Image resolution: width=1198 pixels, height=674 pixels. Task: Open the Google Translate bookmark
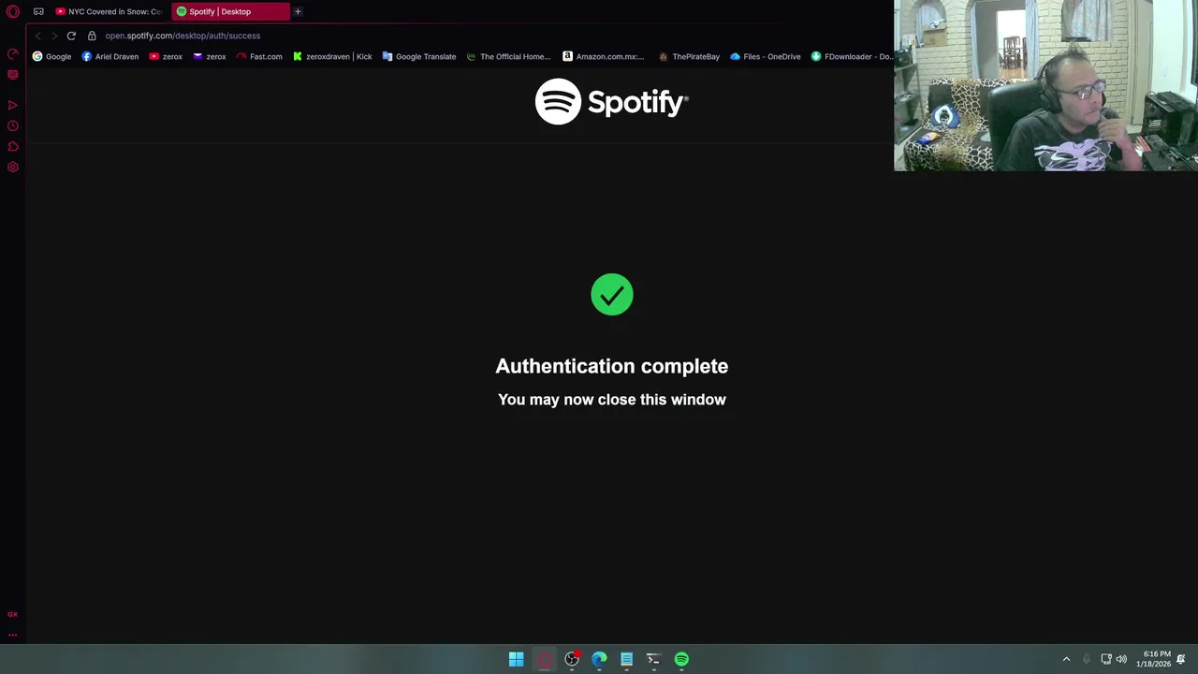[419, 56]
